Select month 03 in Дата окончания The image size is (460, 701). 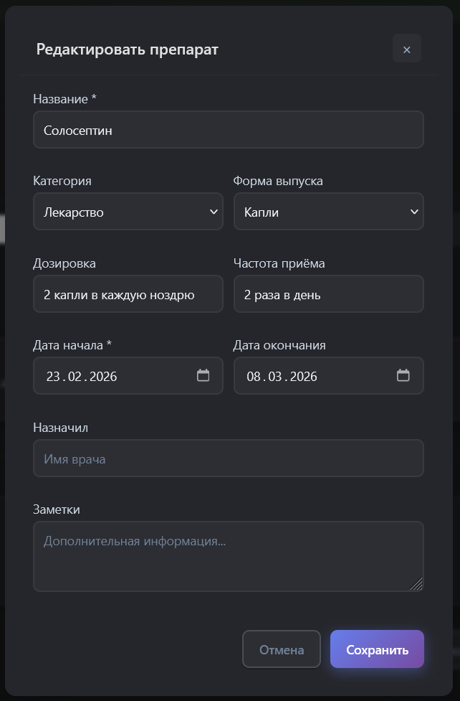coord(277,377)
